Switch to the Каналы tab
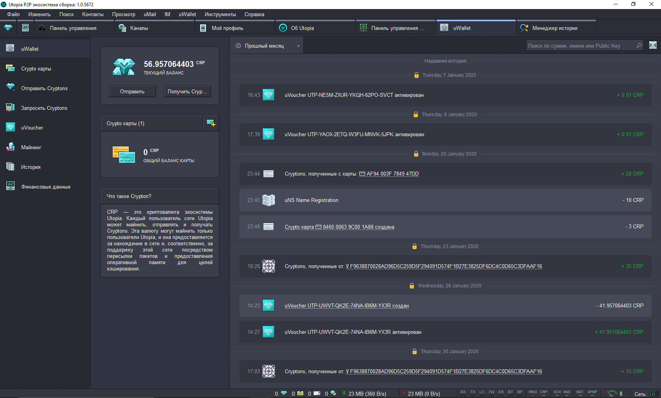This screenshot has height=398, width=661. coord(154,28)
